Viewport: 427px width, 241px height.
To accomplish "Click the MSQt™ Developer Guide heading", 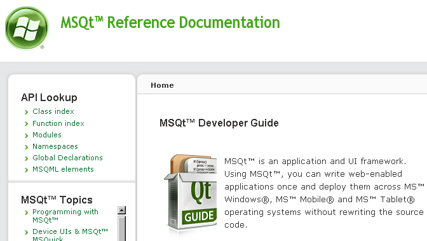I will pyautogui.click(x=219, y=123).
